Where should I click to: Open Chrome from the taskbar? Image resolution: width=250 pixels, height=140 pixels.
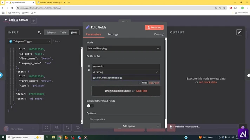point(60,137)
